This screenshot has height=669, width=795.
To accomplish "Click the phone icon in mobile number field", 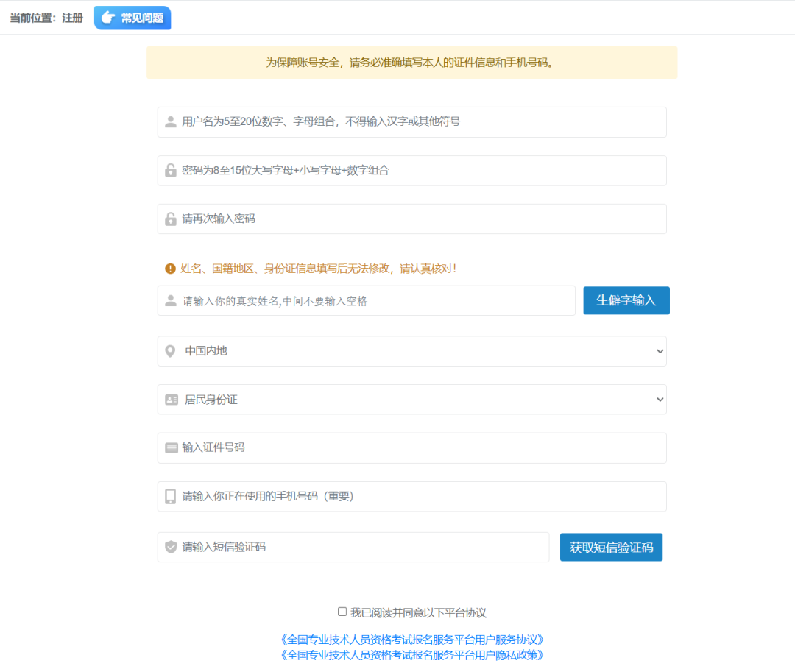I will click(170, 496).
